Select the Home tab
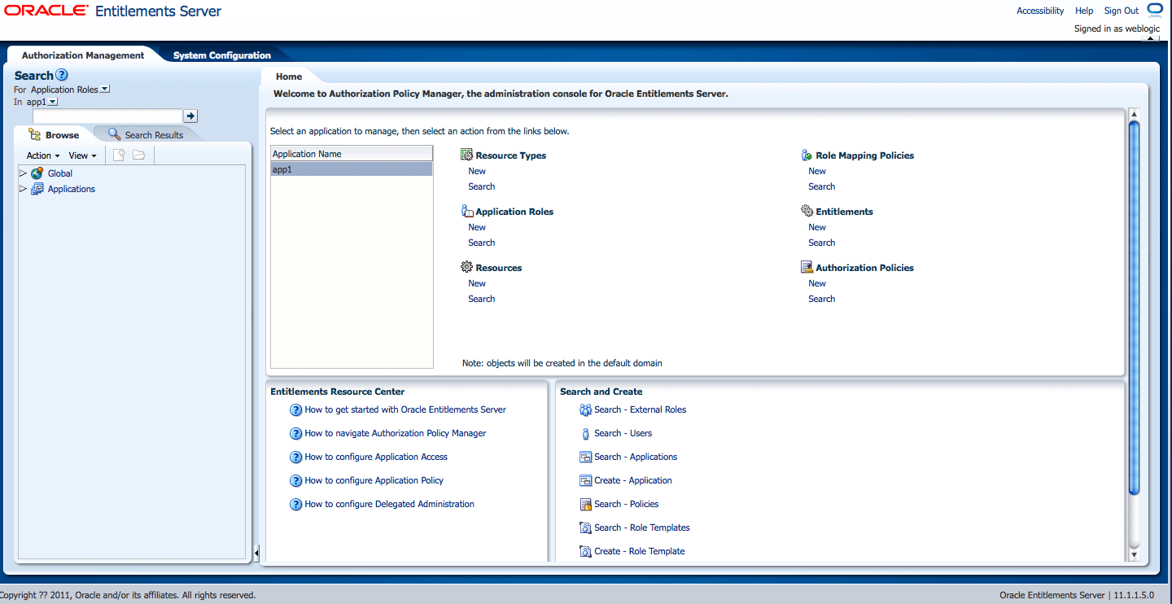This screenshot has width=1172, height=604. click(289, 77)
